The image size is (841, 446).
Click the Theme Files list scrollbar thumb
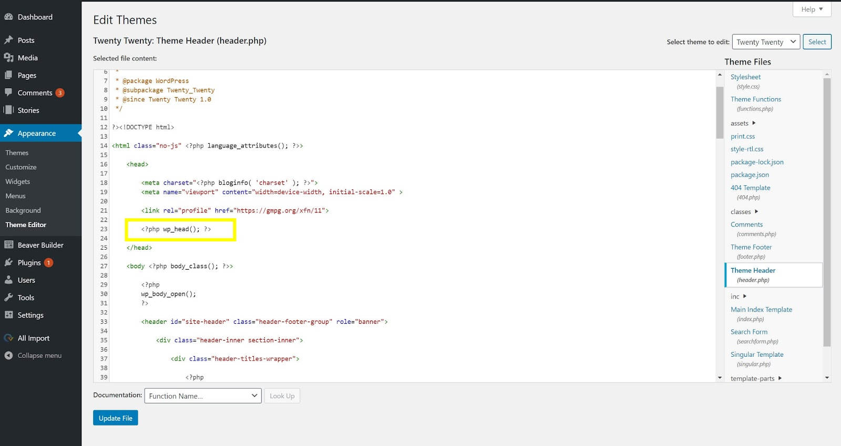(827, 213)
